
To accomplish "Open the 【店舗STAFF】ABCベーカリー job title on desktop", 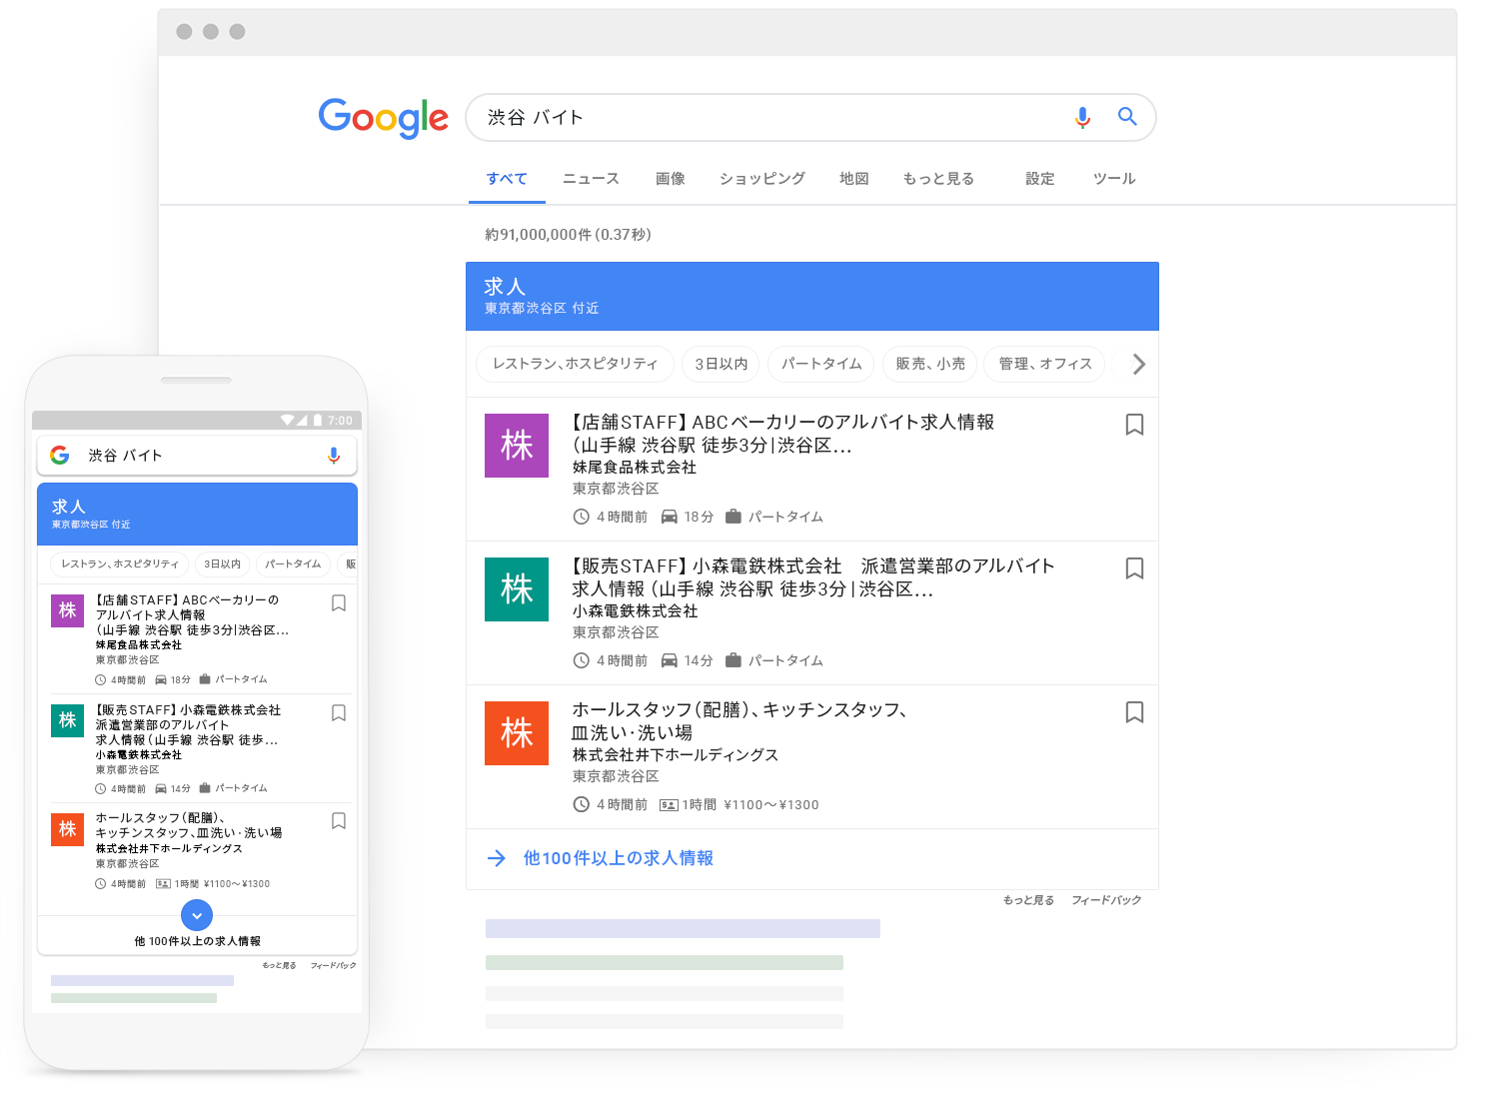I will coord(783,434).
